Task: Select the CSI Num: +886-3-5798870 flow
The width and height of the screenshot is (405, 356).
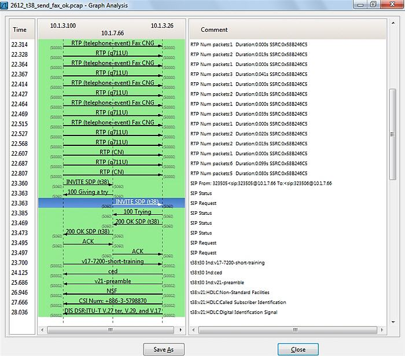Action: tap(113, 301)
